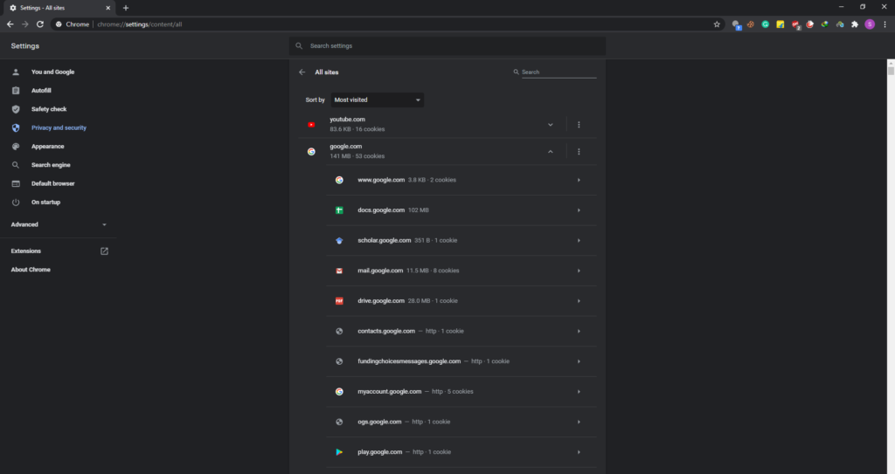This screenshot has width=895, height=474.
Task: Expand the youtube.com site group
Action: (551, 125)
